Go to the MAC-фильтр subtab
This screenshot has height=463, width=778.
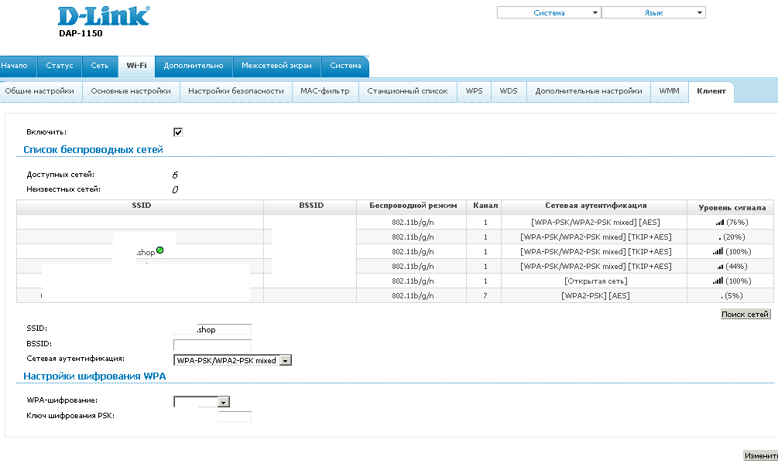tap(325, 91)
